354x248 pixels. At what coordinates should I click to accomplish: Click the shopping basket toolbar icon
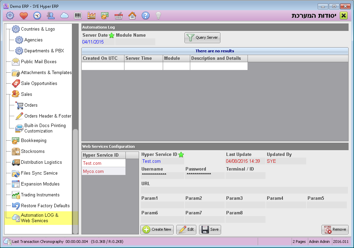(119, 16)
